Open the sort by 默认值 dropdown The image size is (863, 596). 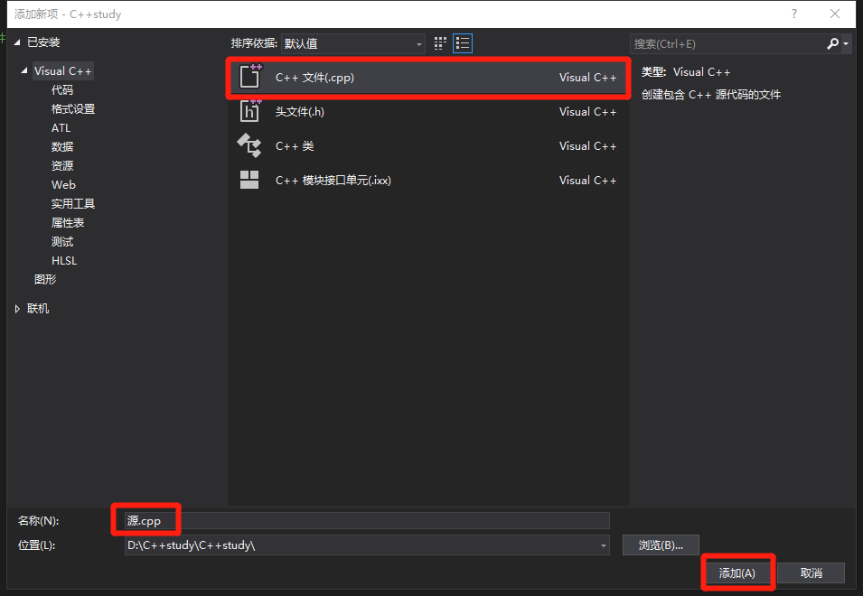coord(352,44)
